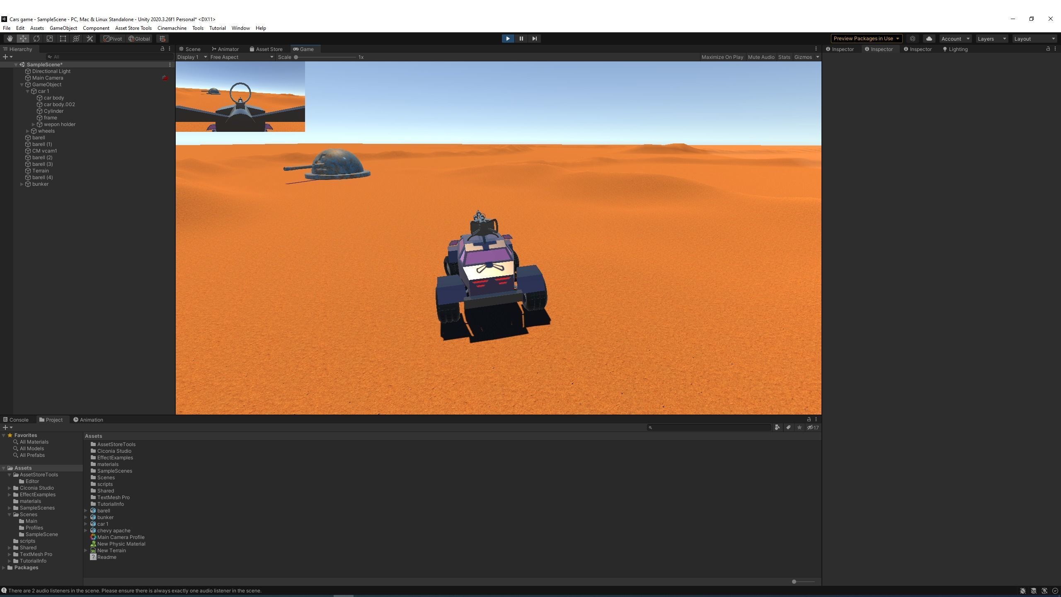Screen dimensions: 1061x597
Task: Toggle grid snapping icon in toolbar
Action: click(x=162, y=39)
